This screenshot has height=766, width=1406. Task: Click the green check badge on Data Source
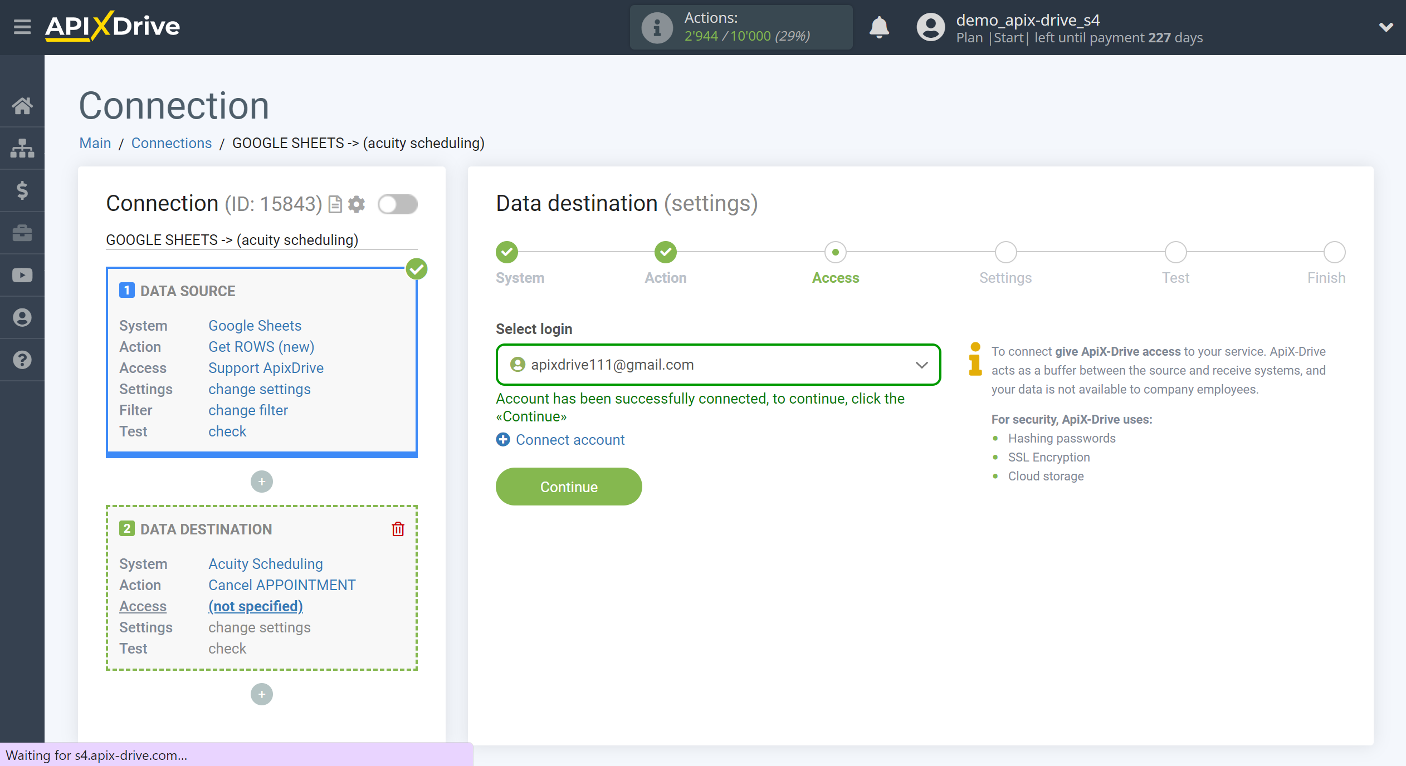pos(417,269)
